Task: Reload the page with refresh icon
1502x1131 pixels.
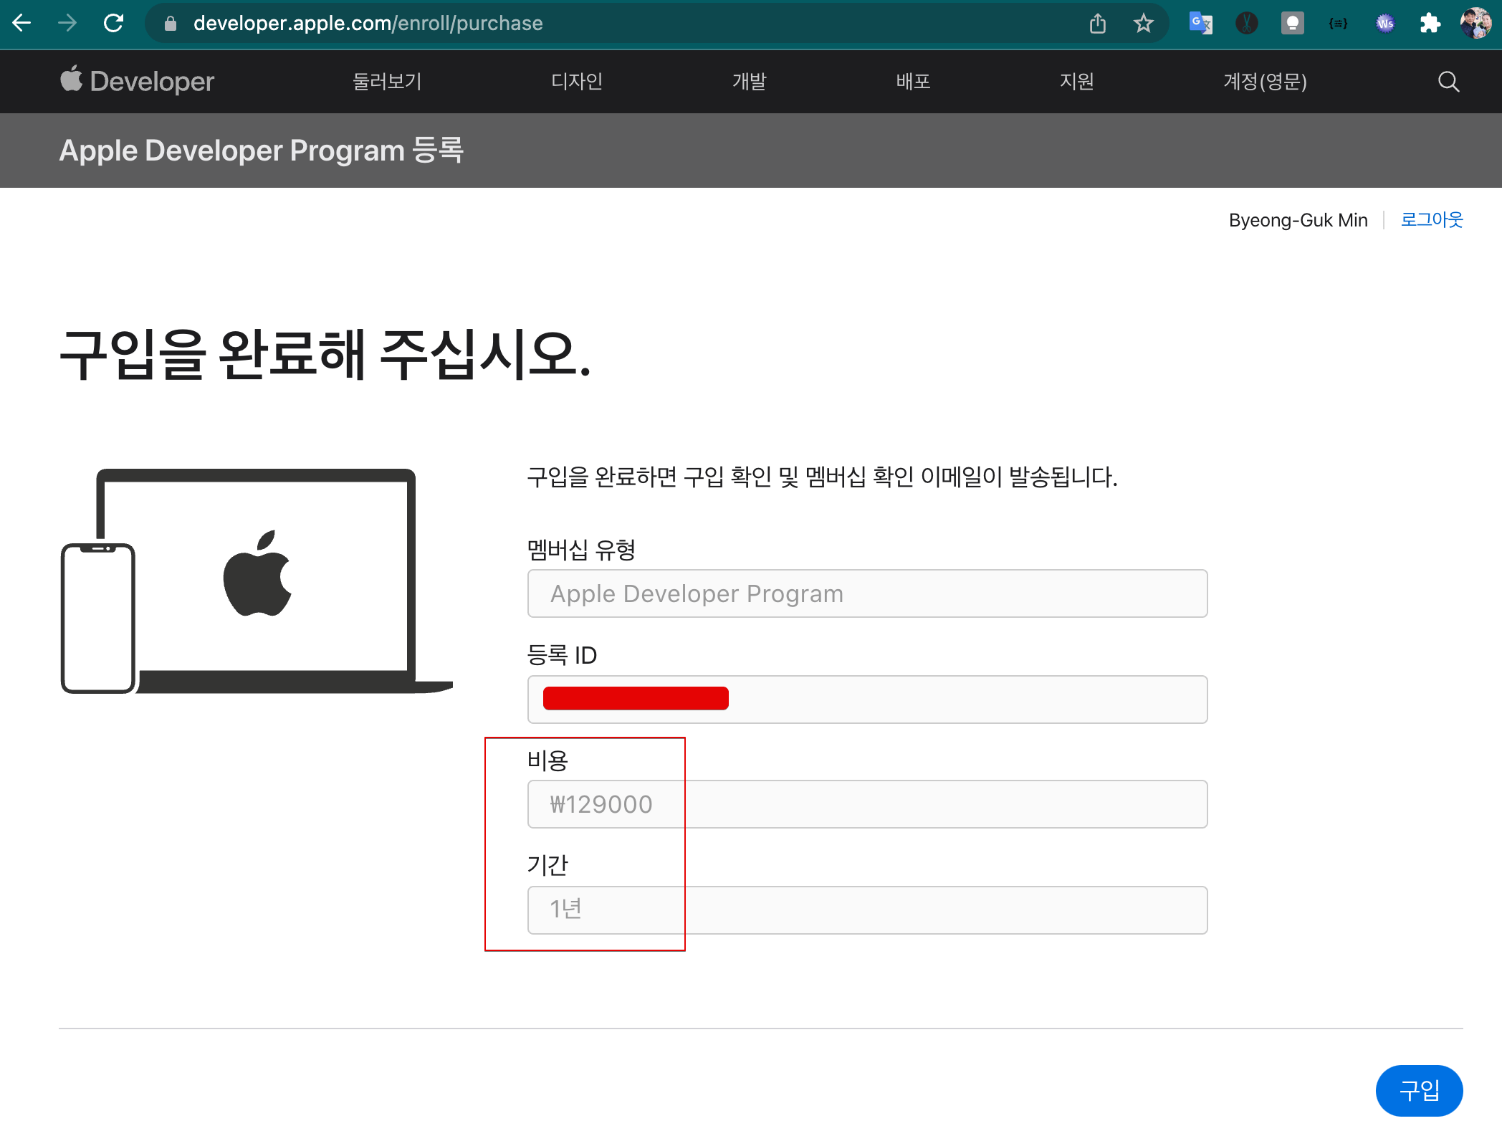Action: click(x=113, y=24)
